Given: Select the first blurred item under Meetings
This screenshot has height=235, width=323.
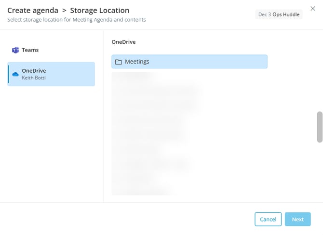Looking at the screenshot, I should pyautogui.click(x=133, y=76).
